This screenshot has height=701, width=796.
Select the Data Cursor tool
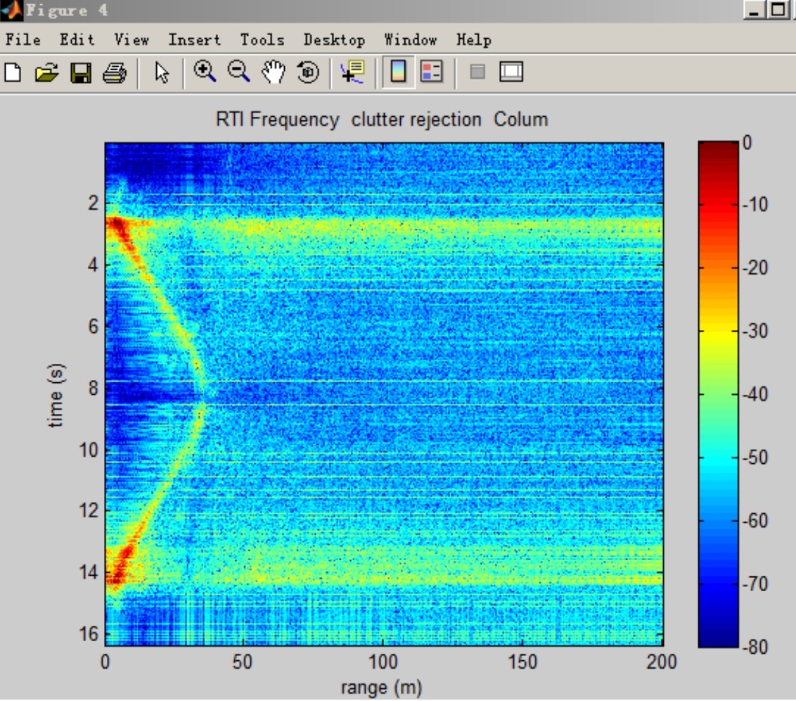pyautogui.click(x=353, y=72)
